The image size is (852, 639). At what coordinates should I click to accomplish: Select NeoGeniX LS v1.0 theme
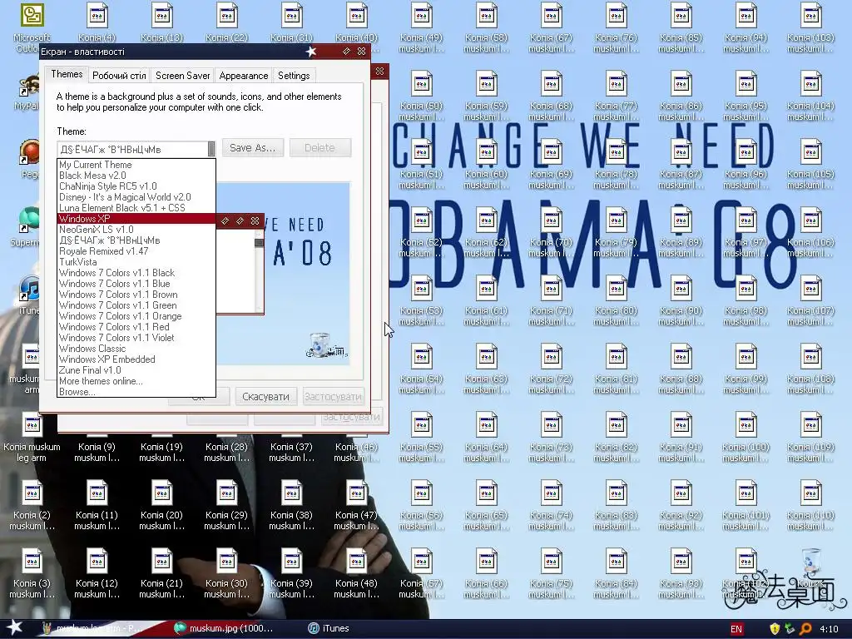tap(136, 230)
